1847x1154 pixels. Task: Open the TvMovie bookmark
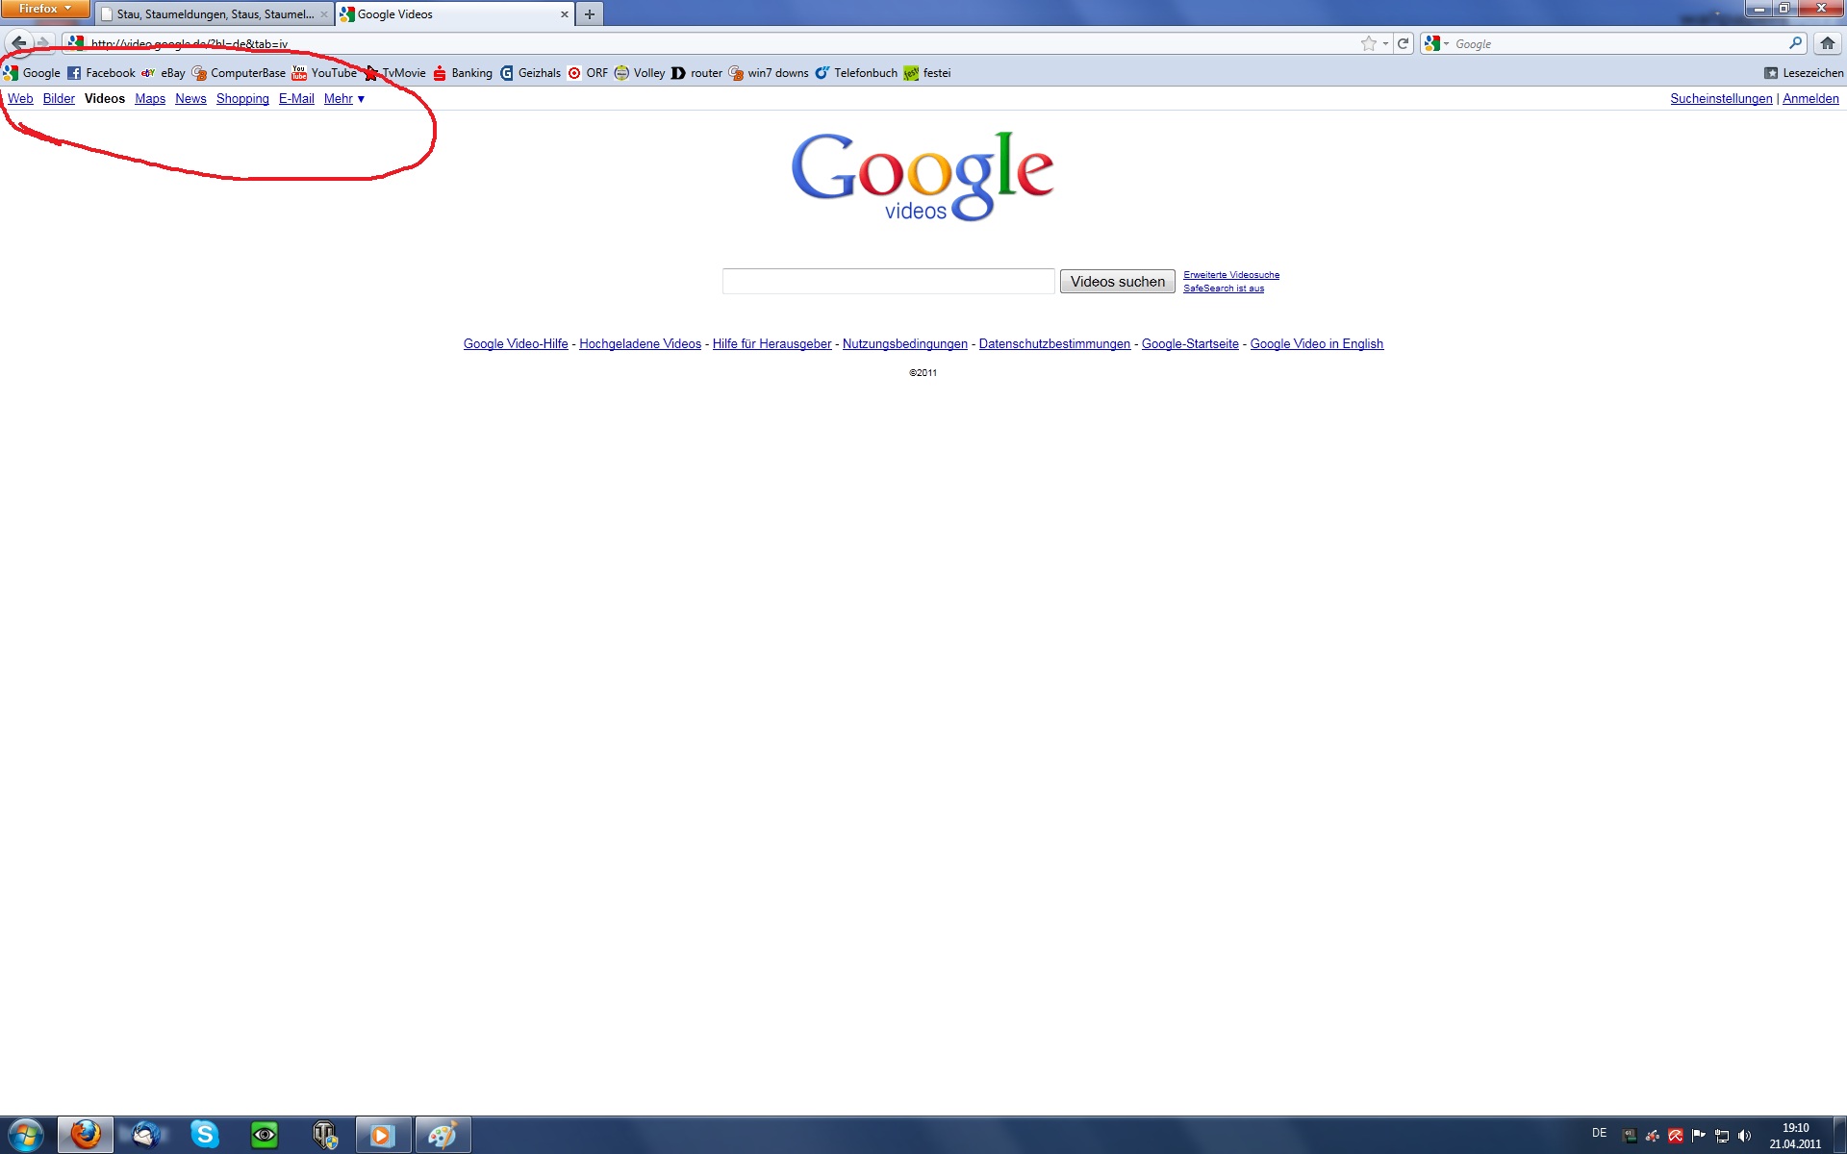click(x=395, y=73)
